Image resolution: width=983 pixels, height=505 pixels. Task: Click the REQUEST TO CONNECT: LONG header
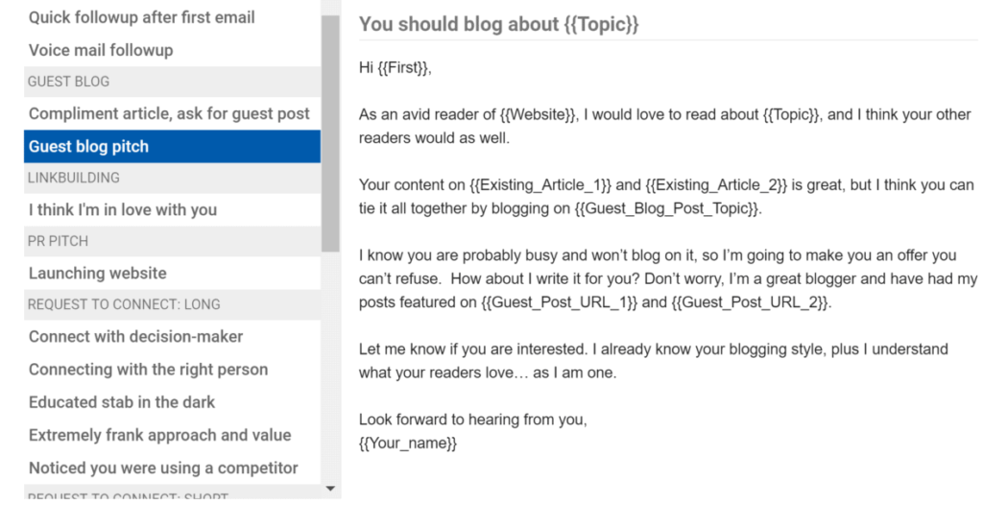tap(173, 304)
